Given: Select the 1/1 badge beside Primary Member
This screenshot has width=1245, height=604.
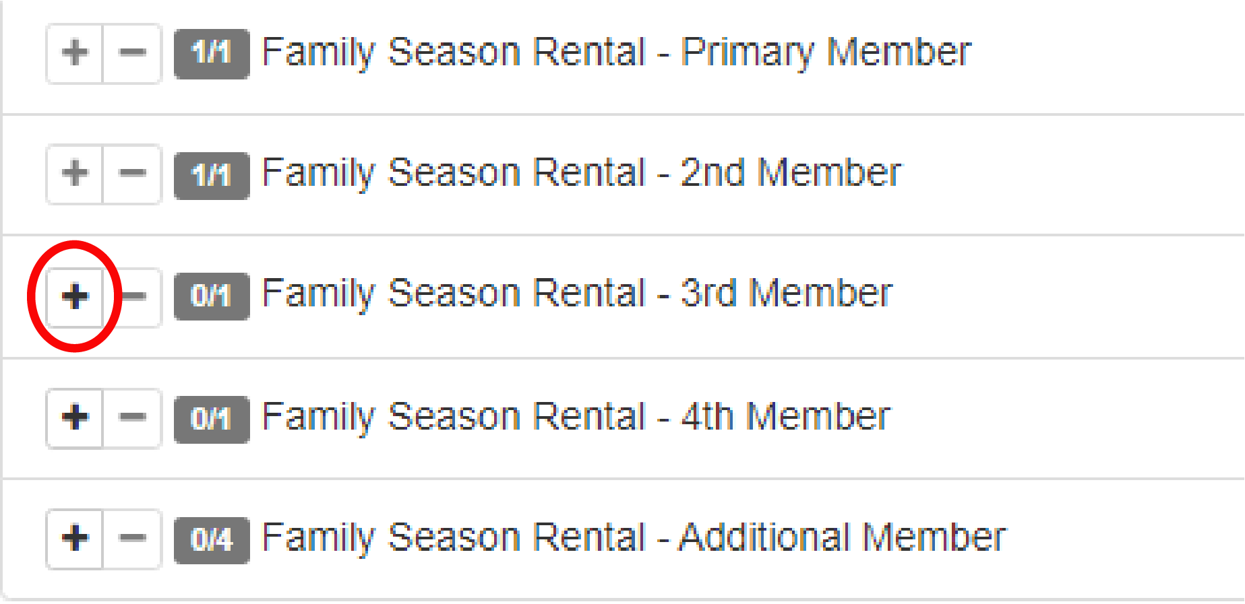Looking at the screenshot, I should tap(210, 53).
